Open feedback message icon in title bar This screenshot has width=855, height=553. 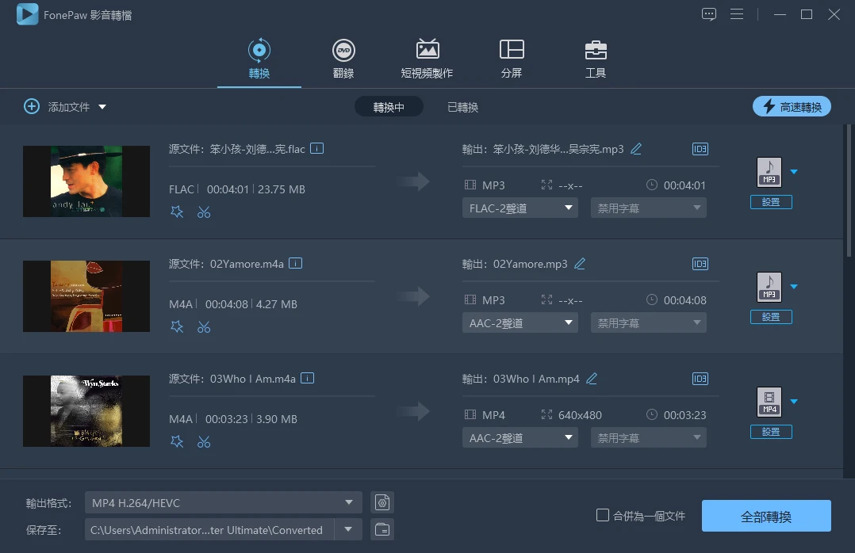(708, 13)
